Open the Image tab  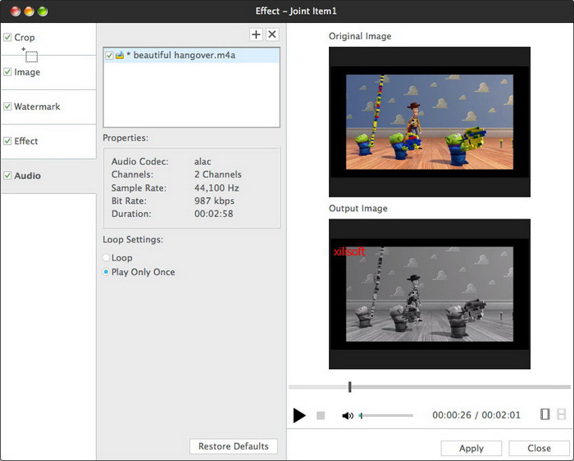[x=27, y=72]
